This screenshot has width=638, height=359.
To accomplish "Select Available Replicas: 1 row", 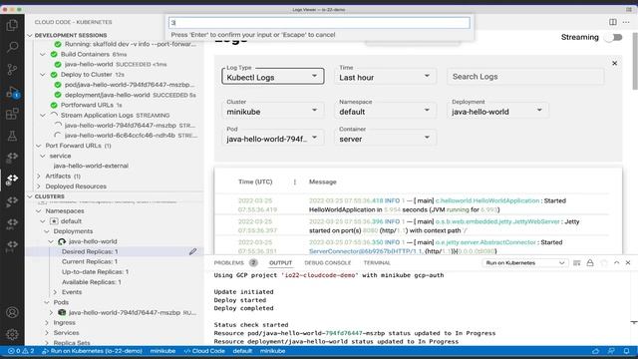I will point(91,282).
